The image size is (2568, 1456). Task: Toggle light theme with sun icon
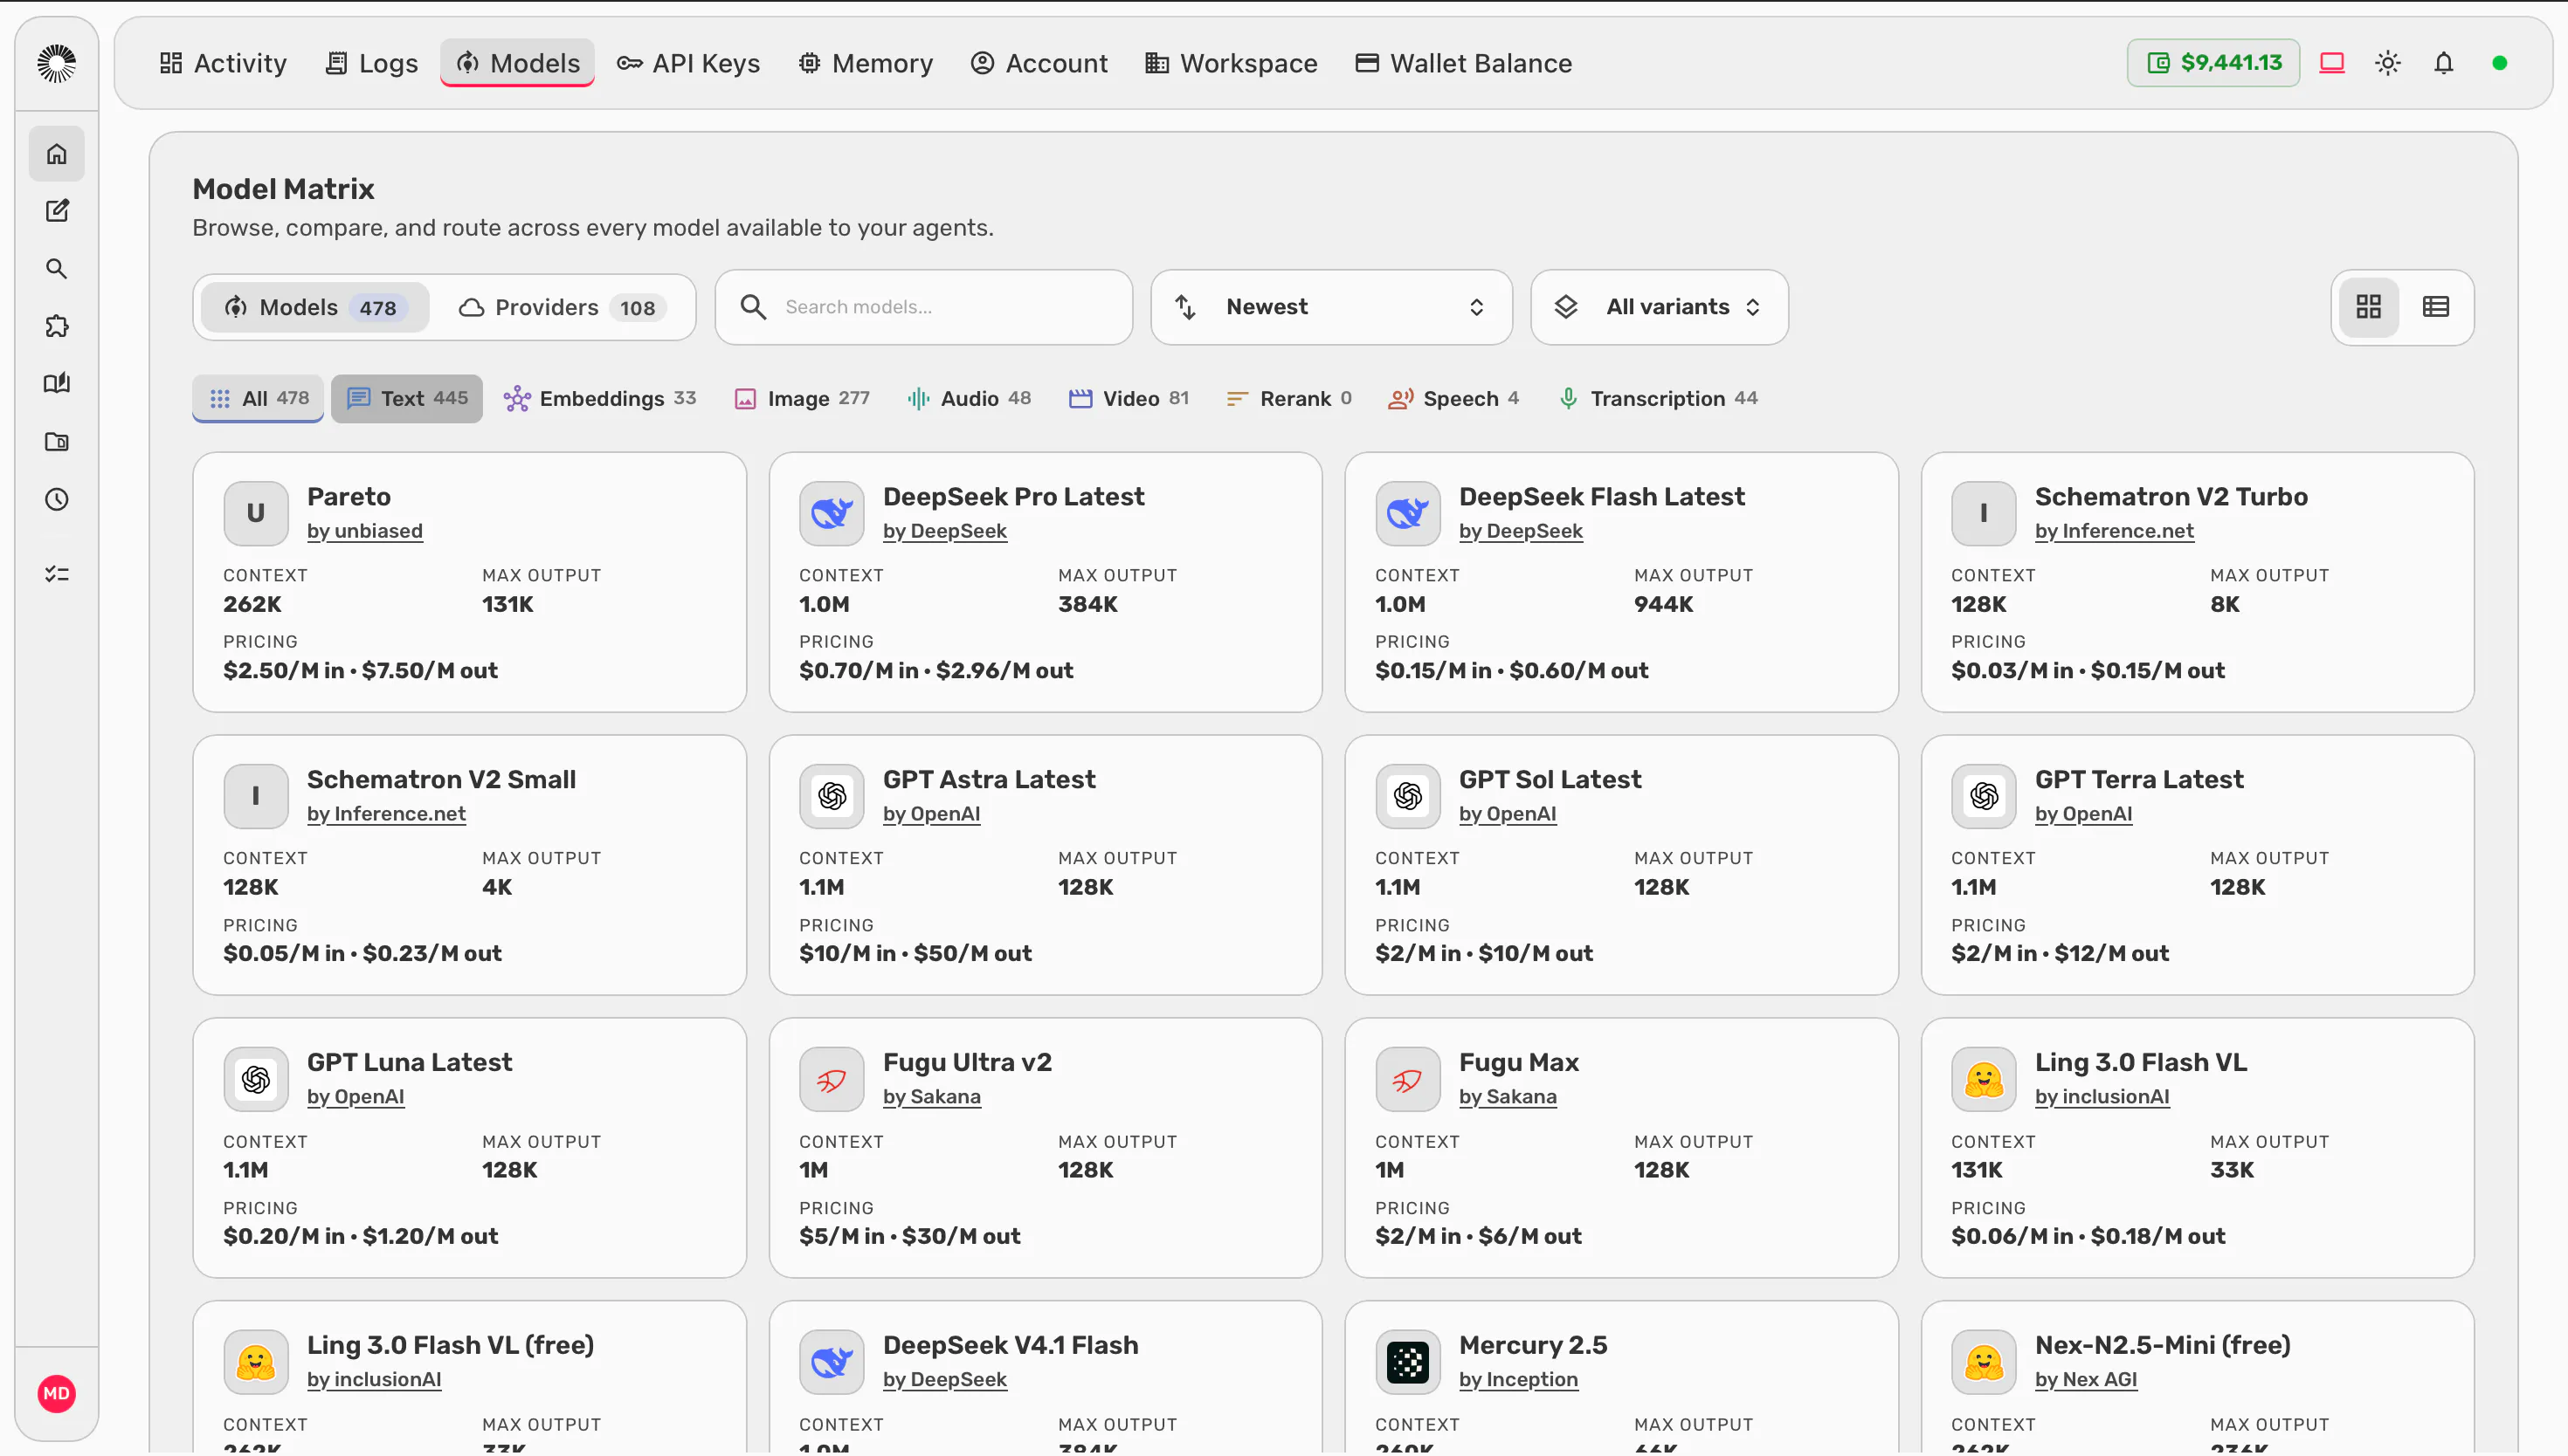pos(2388,63)
